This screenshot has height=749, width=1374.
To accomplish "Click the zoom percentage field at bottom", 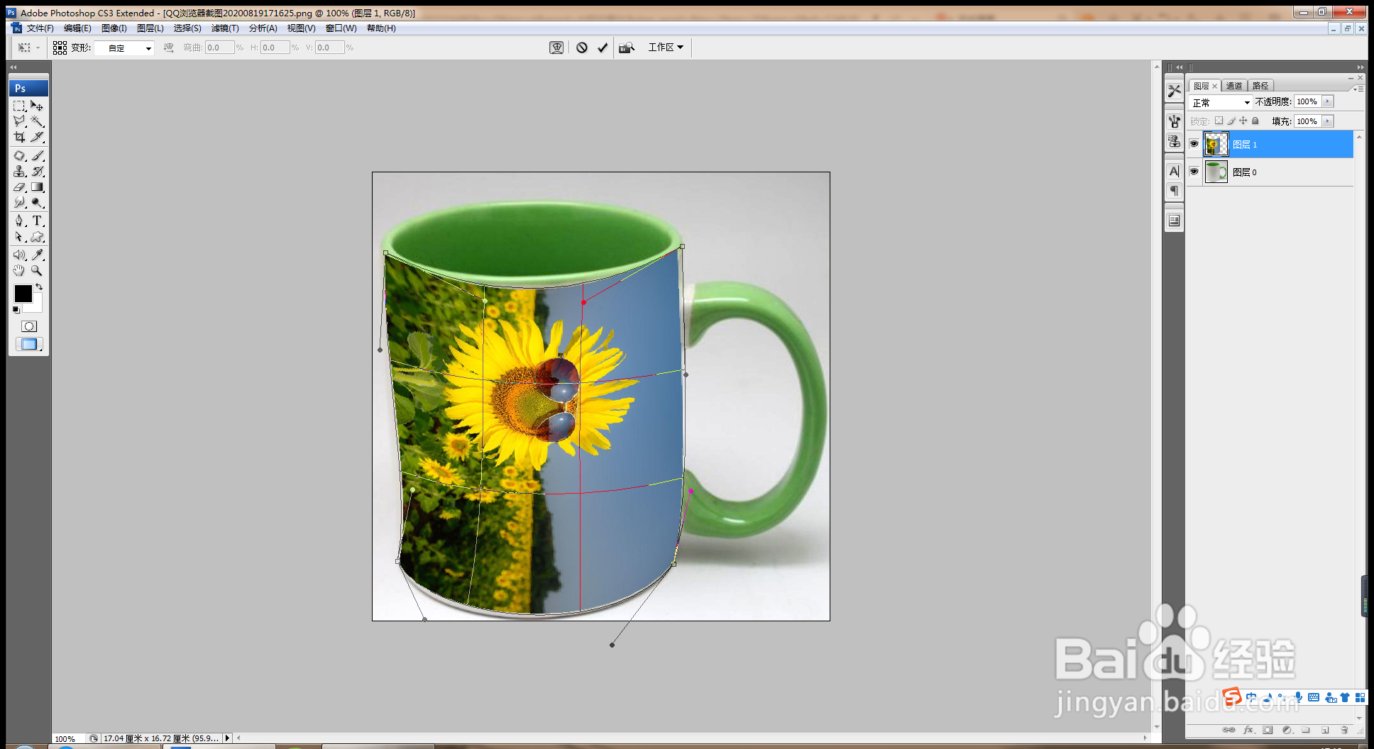I will click(68, 738).
